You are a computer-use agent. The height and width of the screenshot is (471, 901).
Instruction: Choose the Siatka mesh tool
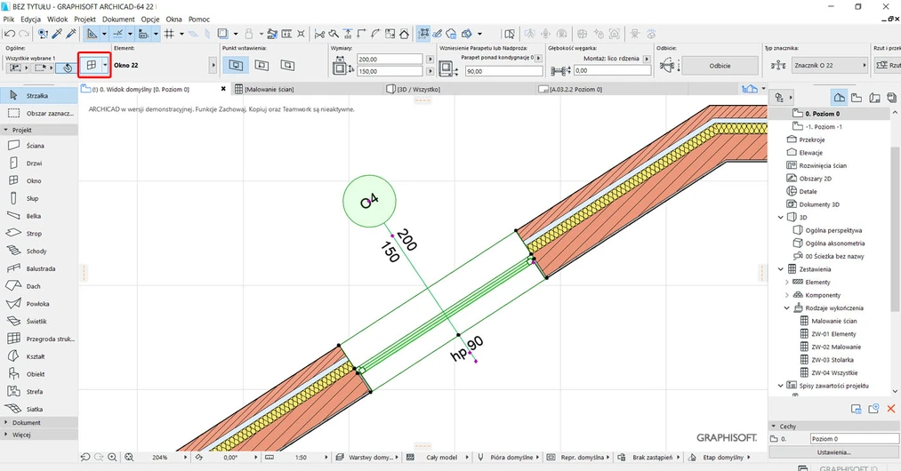pyautogui.click(x=39, y=409)
